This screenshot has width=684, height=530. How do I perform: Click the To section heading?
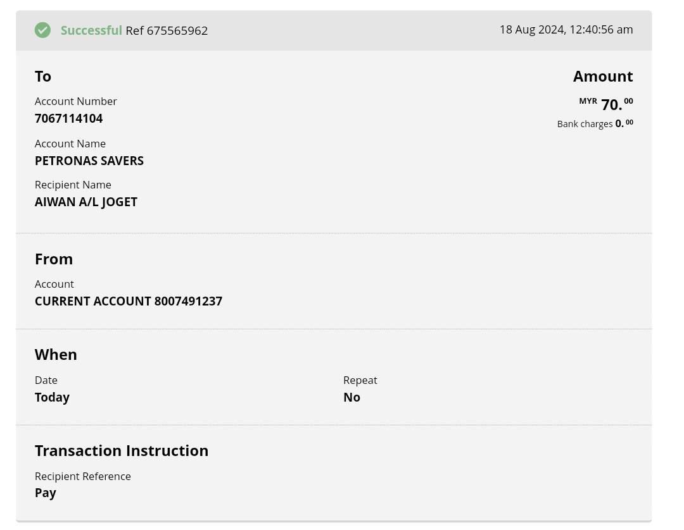coord(43,77)
